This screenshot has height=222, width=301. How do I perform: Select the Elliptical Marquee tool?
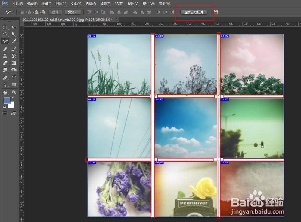[x=5, y=28]
